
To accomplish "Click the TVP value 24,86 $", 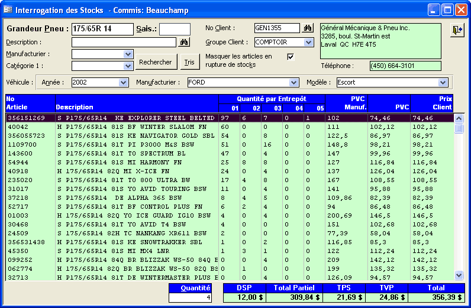I will click(x=386, y=297).
